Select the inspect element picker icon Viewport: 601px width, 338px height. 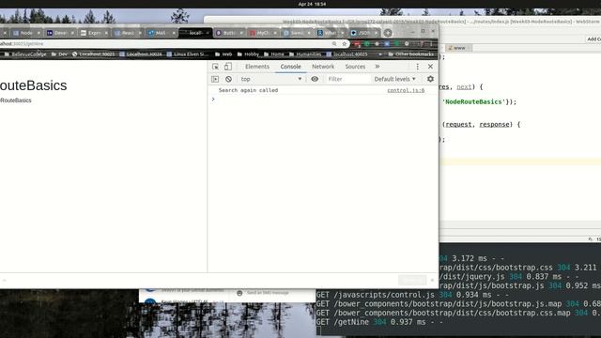(x=215, y=67)
